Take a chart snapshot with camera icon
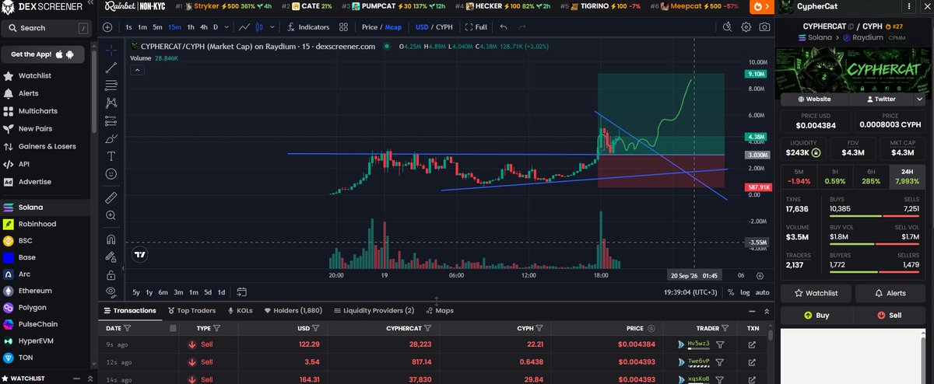Screen dimensions: 934x384 (x=765, y=27)
